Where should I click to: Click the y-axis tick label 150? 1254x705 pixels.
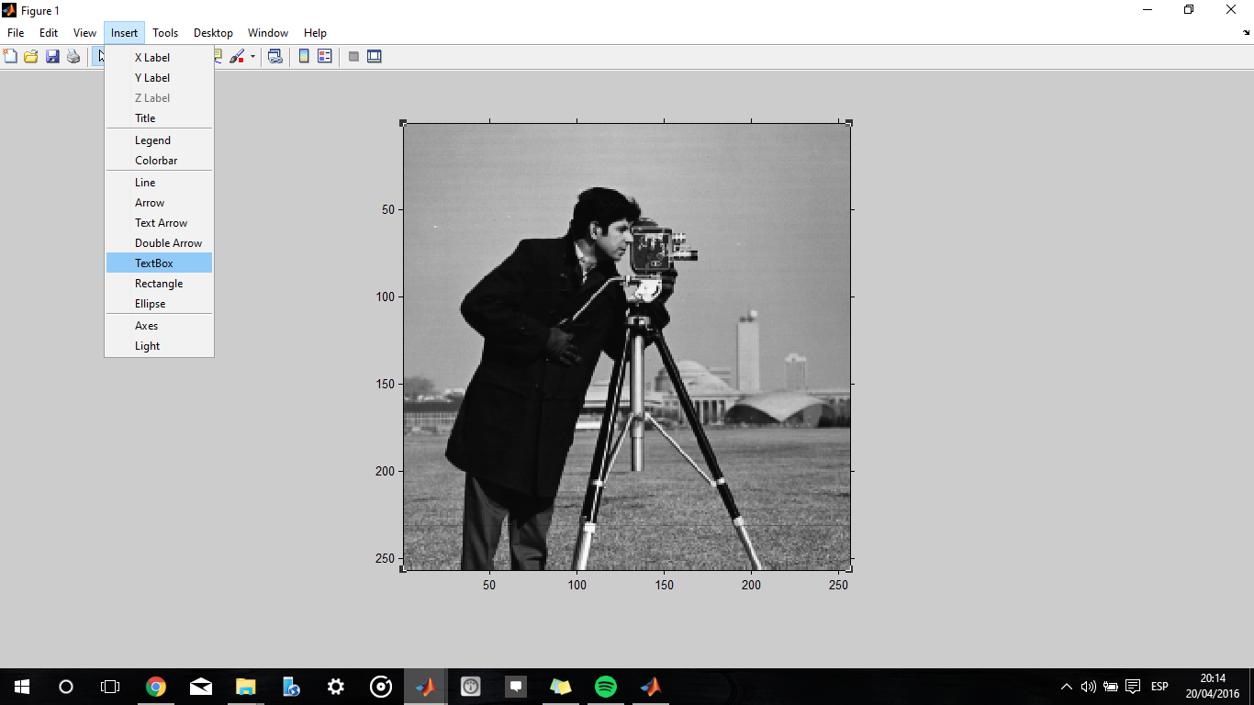384,384
